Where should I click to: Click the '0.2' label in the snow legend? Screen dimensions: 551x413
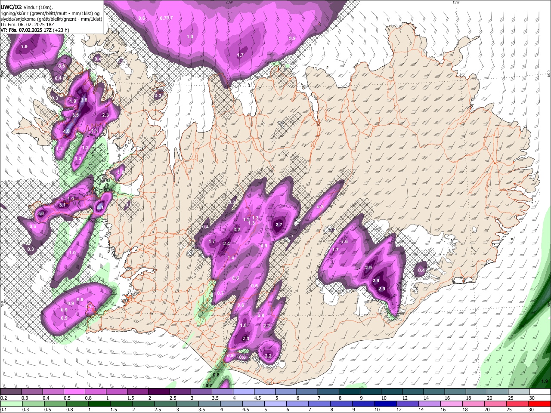3,398
